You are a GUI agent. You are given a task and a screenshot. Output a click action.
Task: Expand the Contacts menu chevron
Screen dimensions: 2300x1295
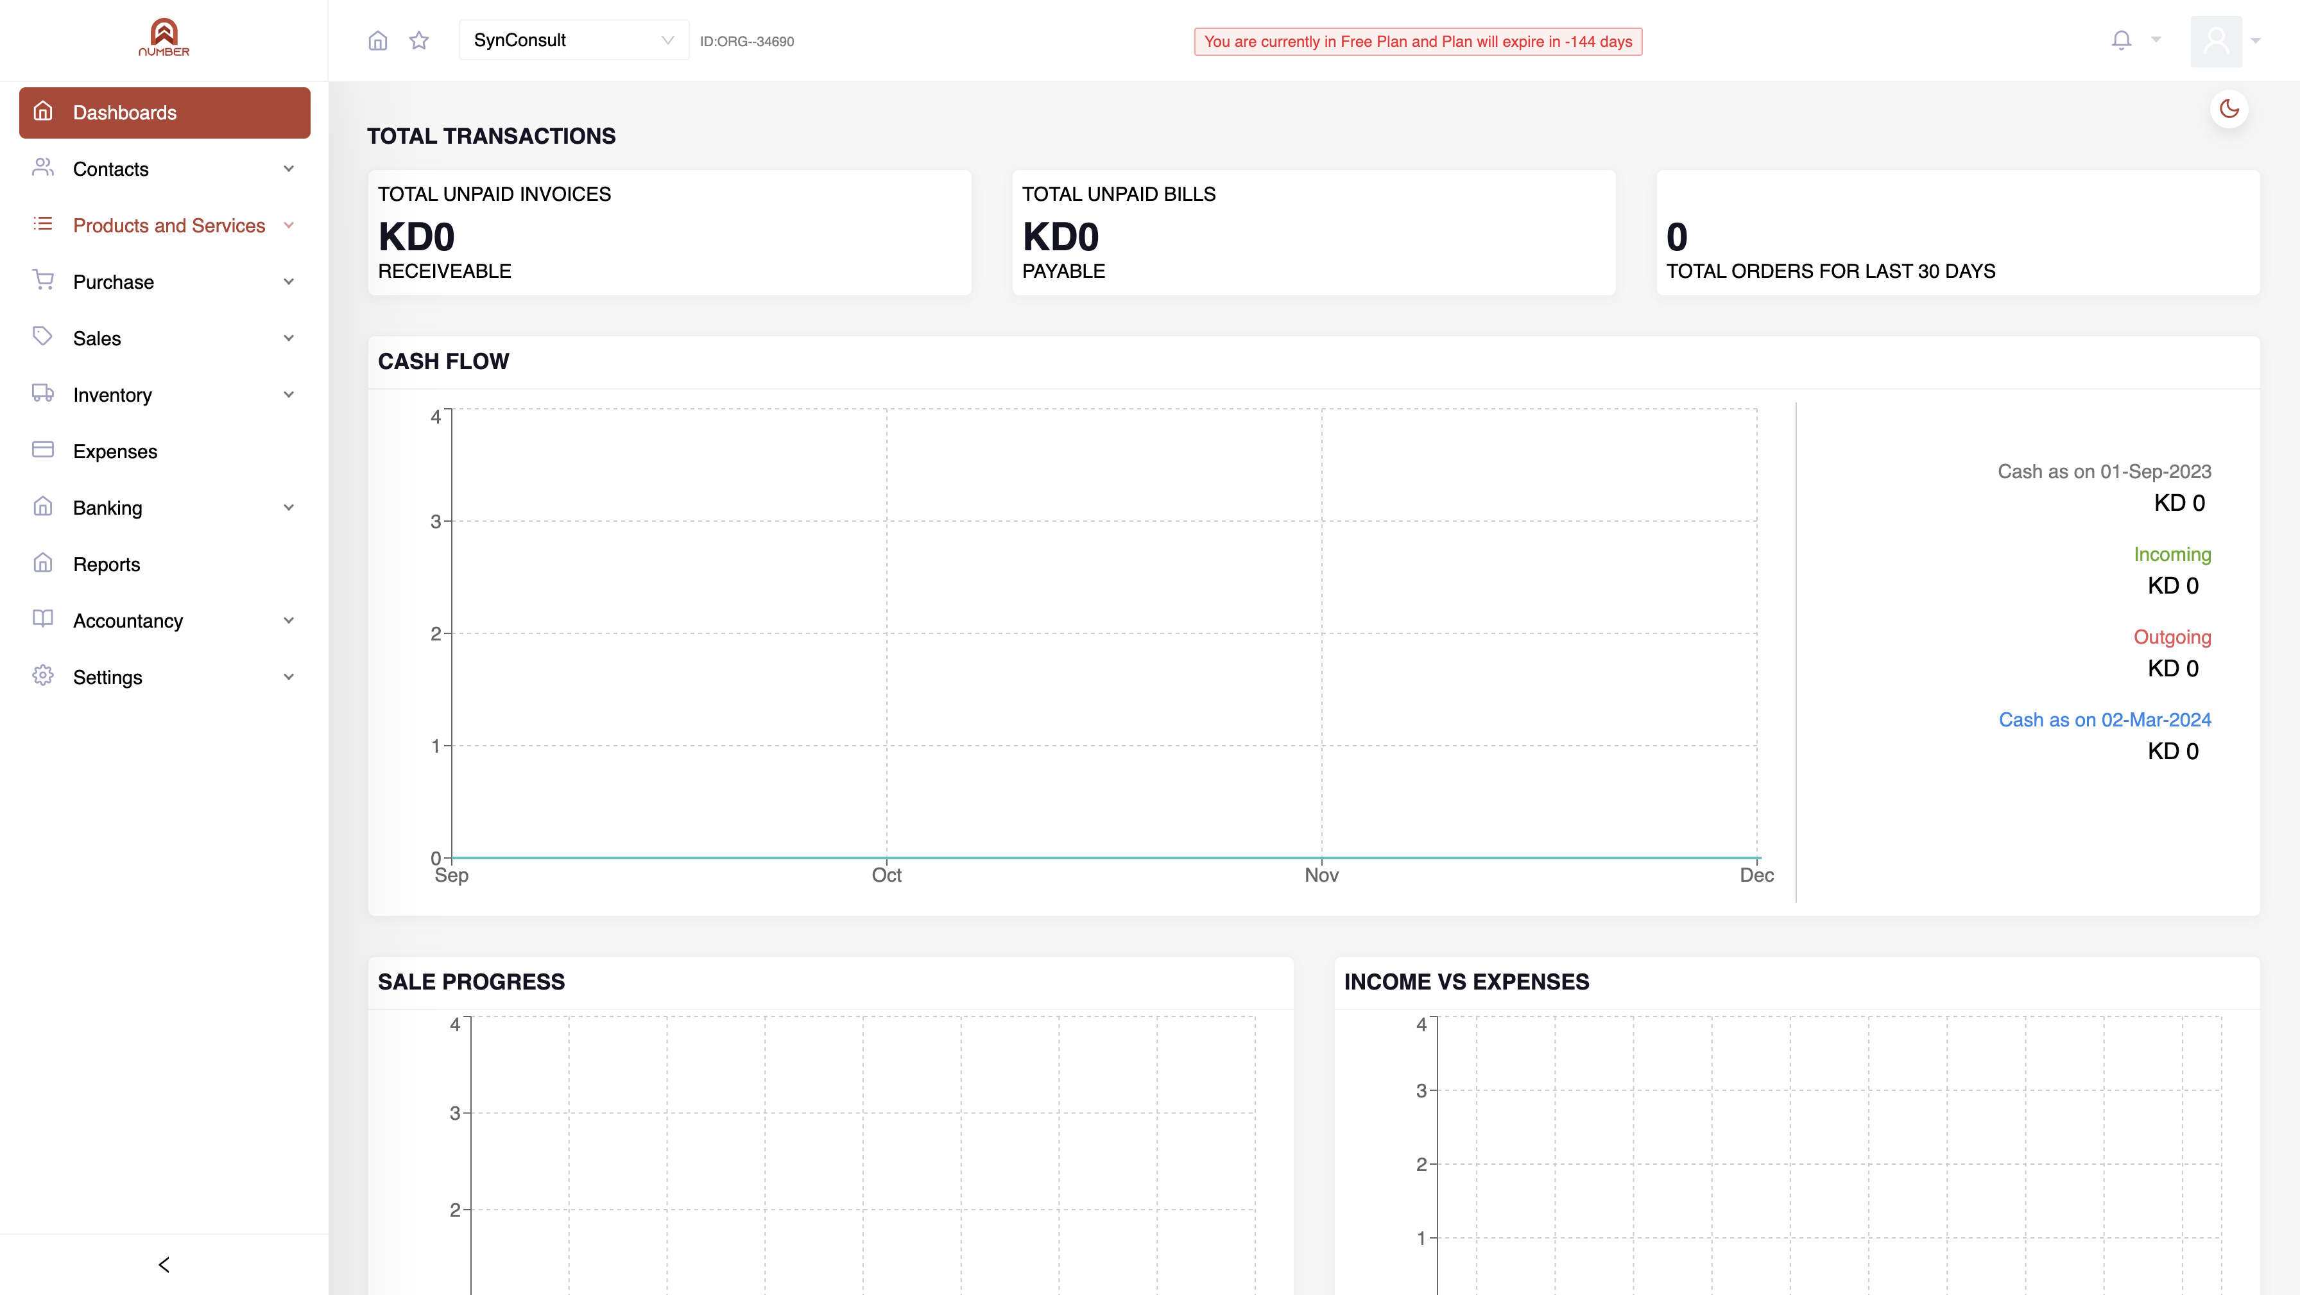(x=288, y=169)
